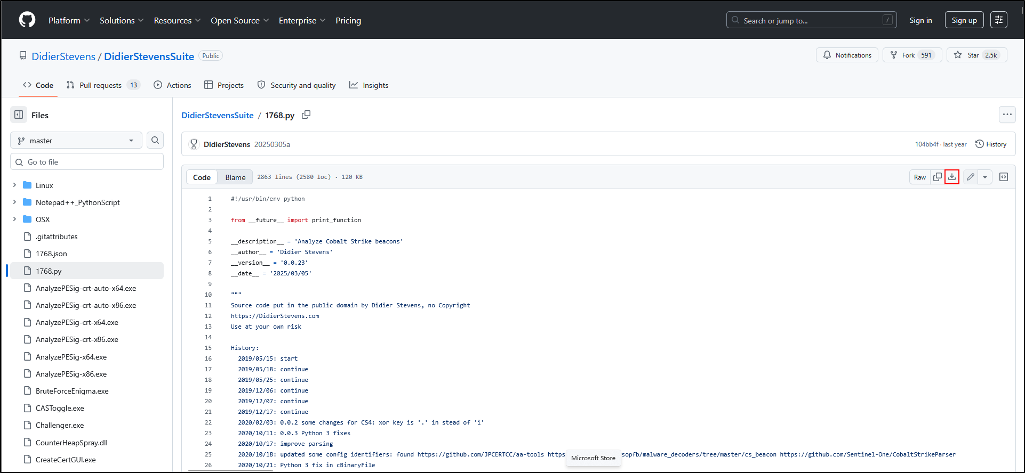Click the DidierStevens avatar icon
Viewport: 1025px width, 473px height.
pyautogui.click(x=194, y=144)
